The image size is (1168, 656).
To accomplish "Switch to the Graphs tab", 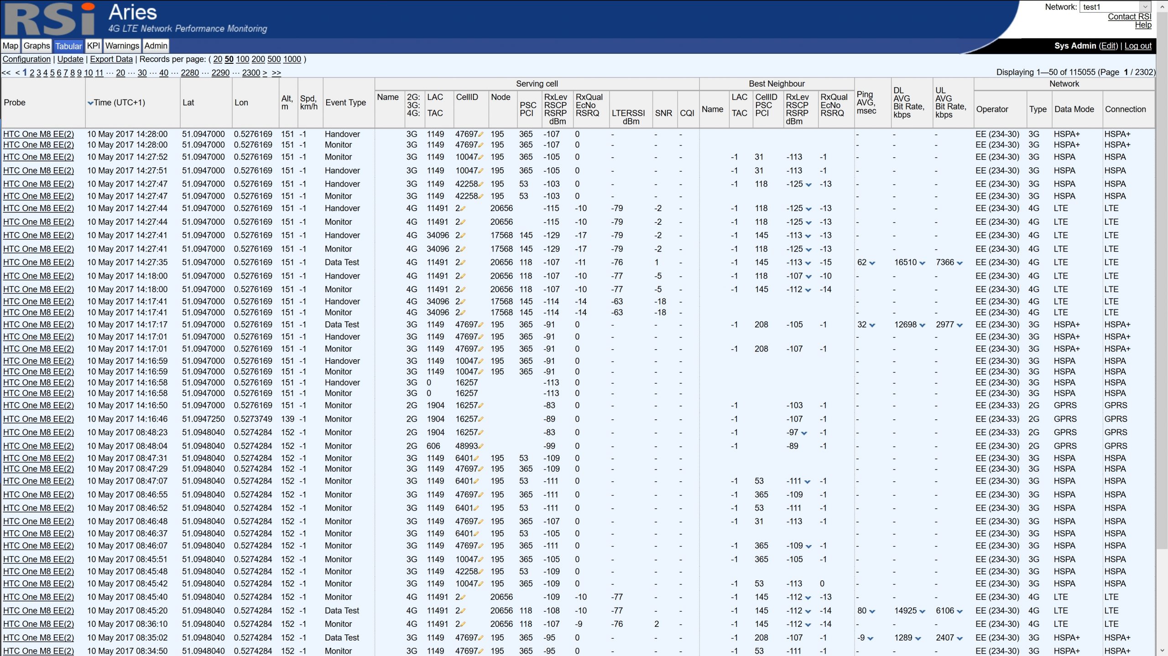I will [x=36, y=46].
